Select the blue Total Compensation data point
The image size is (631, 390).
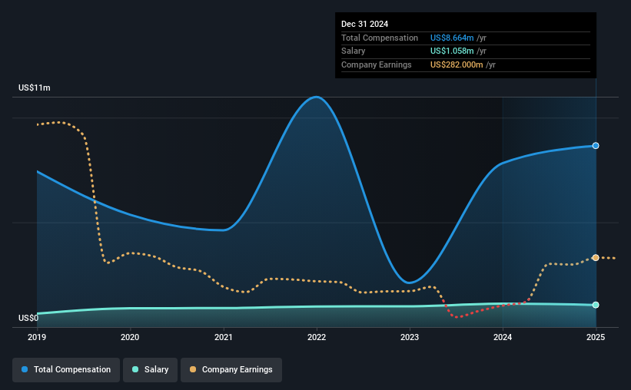[x=596, y=146]
